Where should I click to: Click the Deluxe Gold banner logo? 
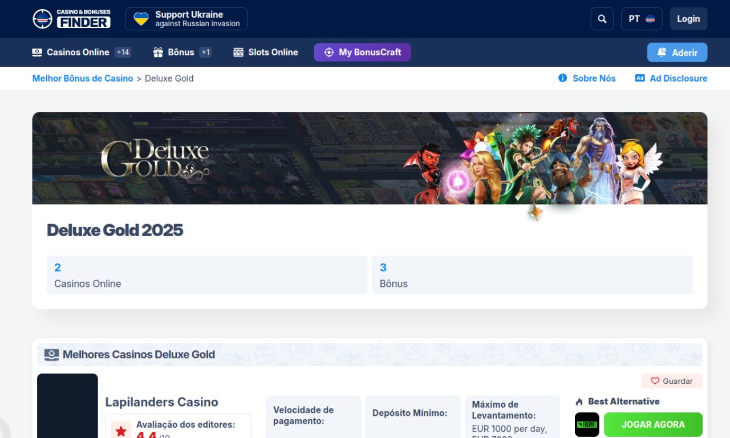coord(155,158)
